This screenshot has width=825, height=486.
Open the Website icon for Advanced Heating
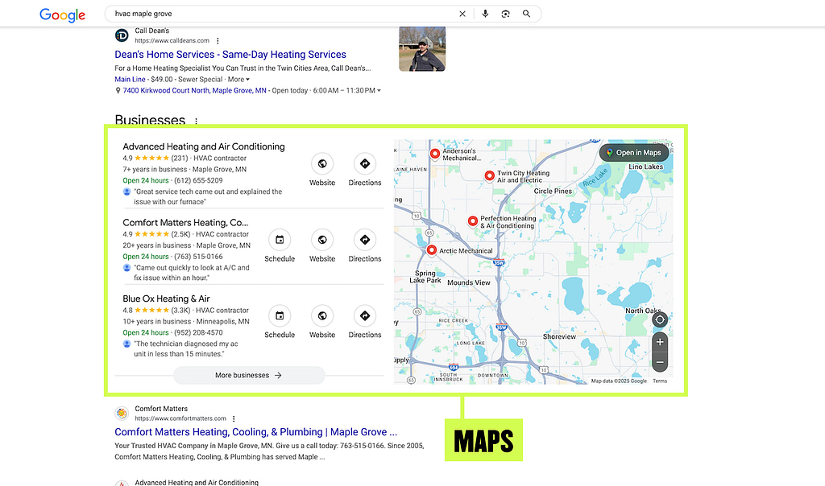pos(322,165)
